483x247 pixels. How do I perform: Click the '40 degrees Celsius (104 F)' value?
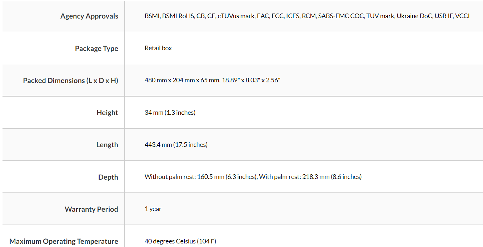click(180, 241)
